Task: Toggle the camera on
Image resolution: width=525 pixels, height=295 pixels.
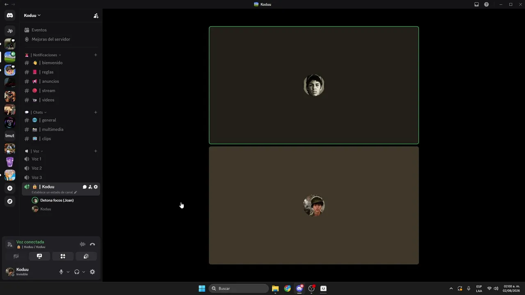Action: (x=16, y=256)
